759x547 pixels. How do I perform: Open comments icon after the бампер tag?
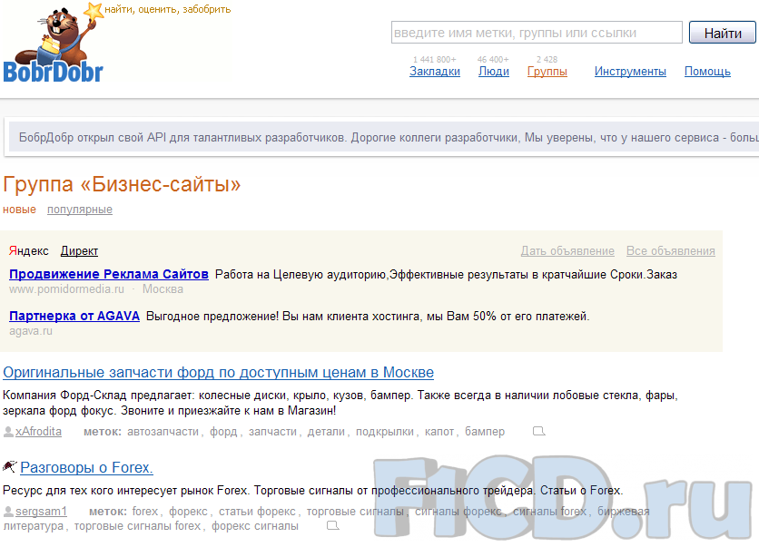coord(538,431)
